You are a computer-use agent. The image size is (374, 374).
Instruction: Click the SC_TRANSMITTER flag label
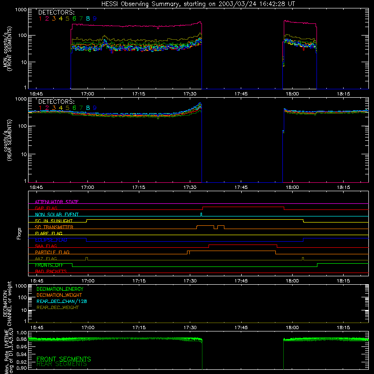54,227
